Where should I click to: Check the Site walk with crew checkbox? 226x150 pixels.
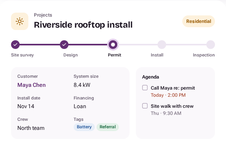[x=145, y=106]
